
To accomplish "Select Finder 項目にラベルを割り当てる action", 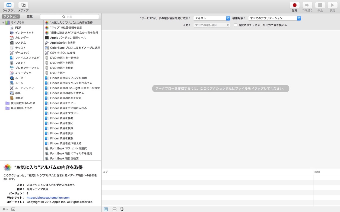I will click(72, 83).
